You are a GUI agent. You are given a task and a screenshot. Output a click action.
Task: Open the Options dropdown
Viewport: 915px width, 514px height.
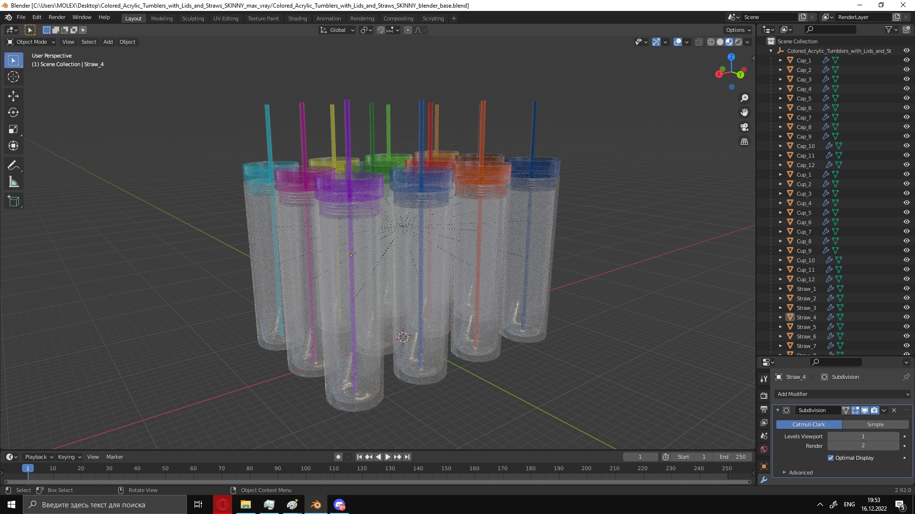pyautogui.click(x=738, y=30)
